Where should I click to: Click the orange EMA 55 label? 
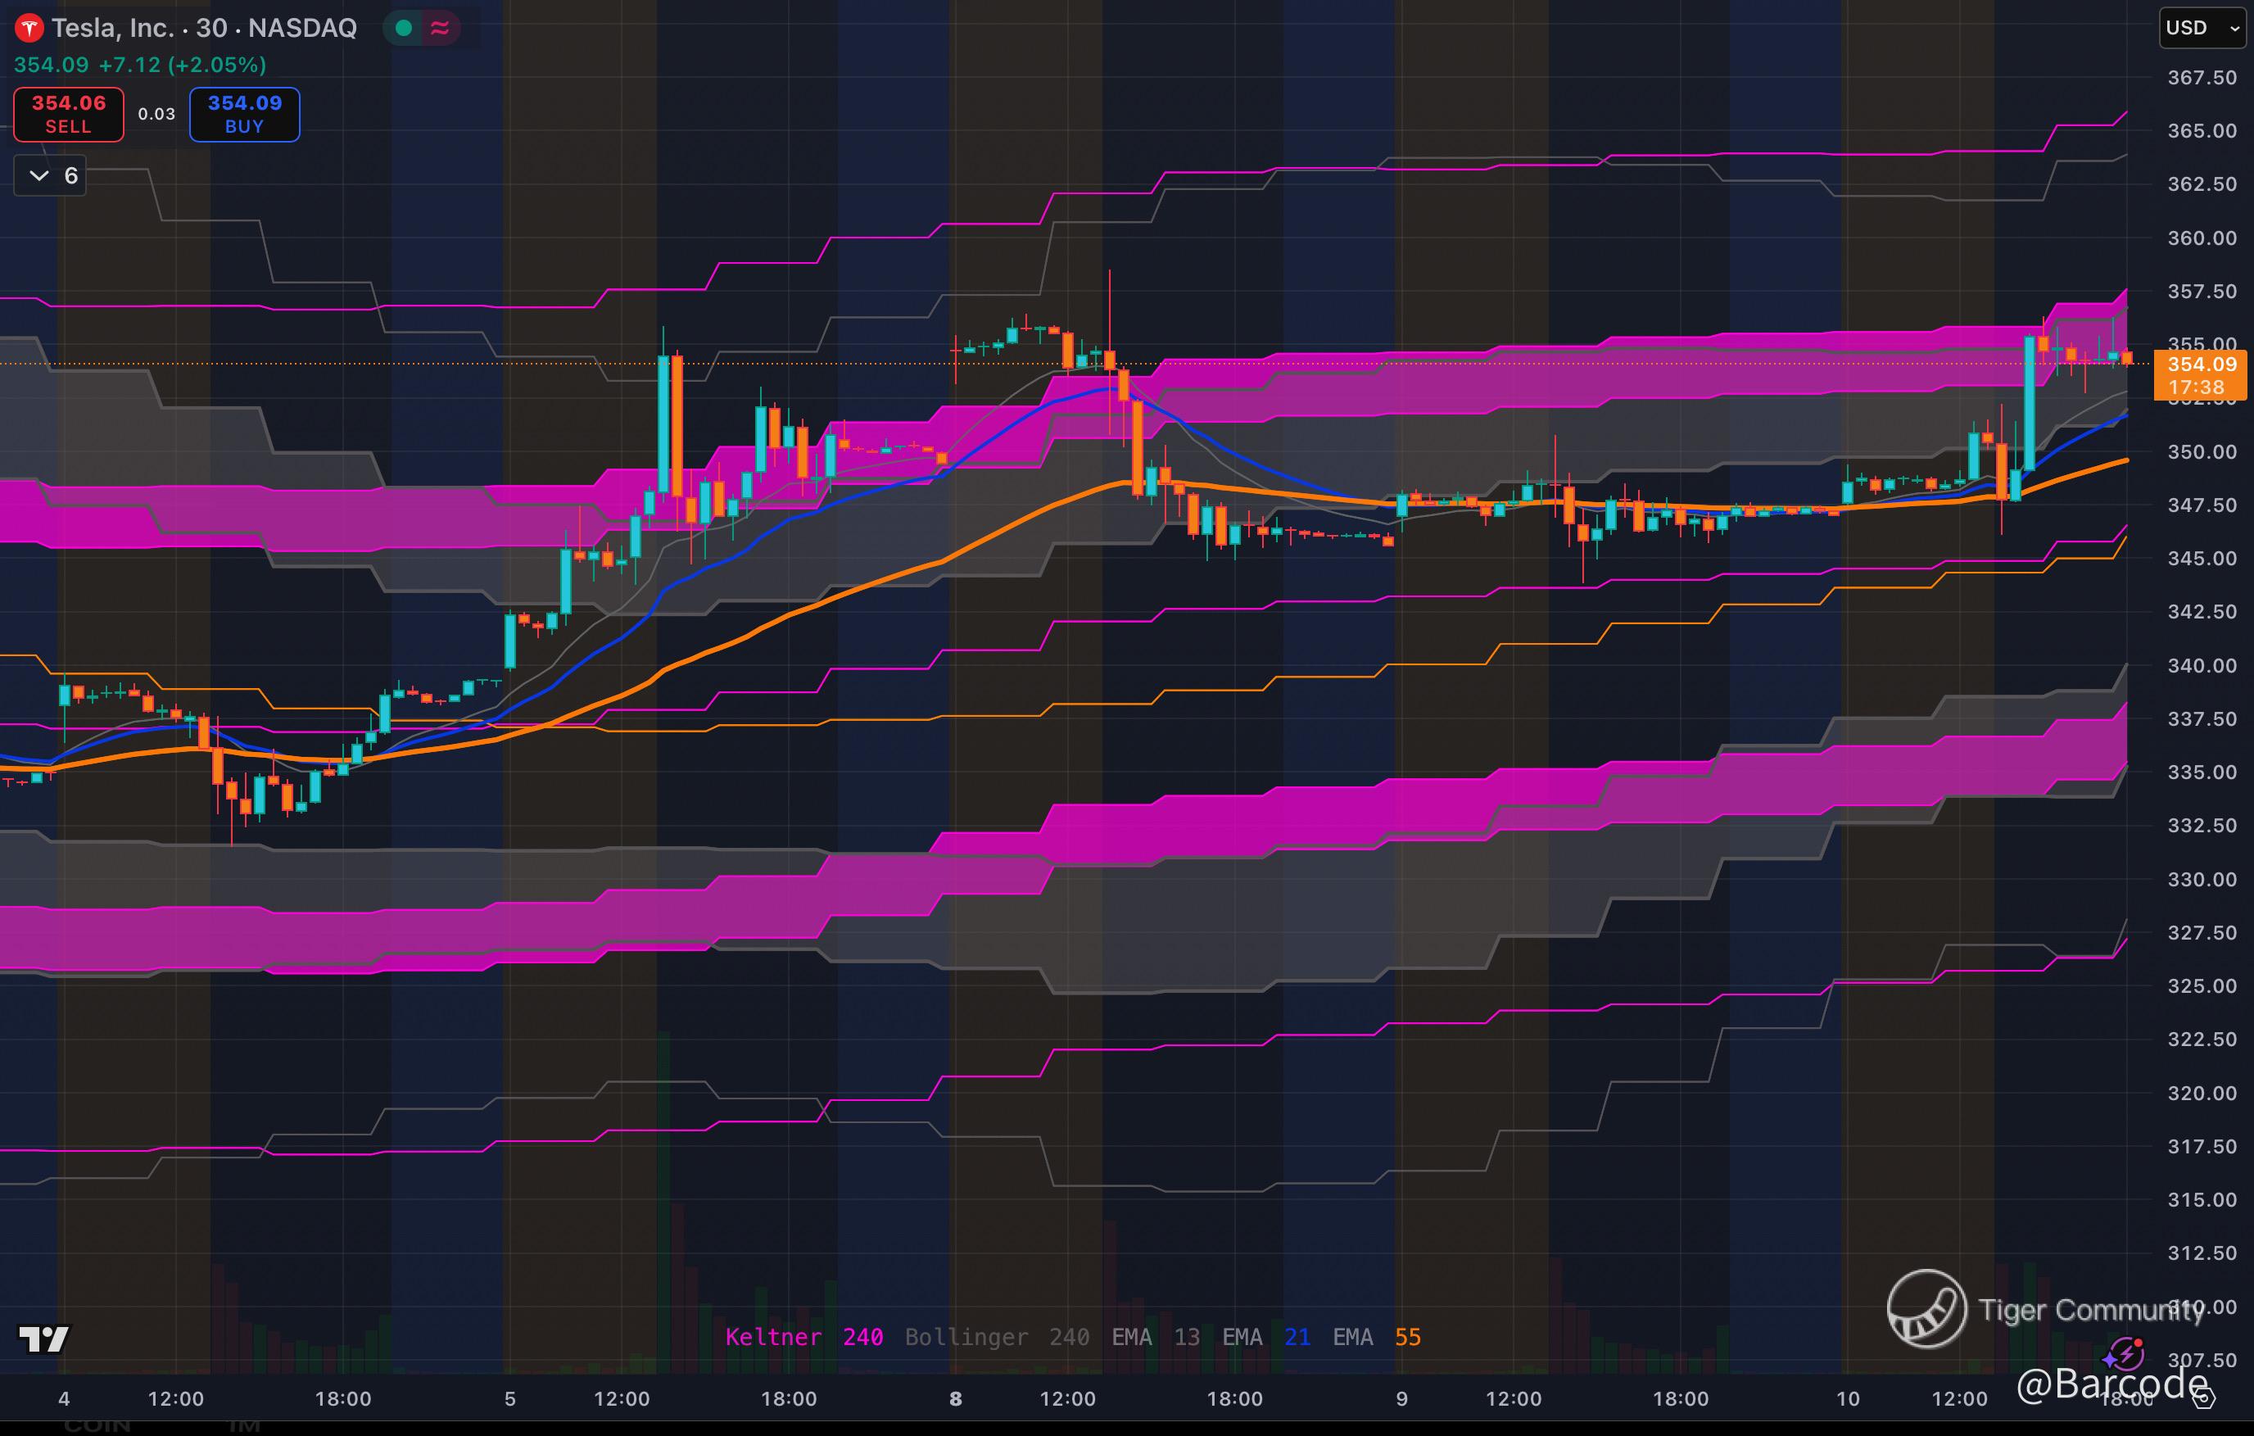(1376, 1337)
